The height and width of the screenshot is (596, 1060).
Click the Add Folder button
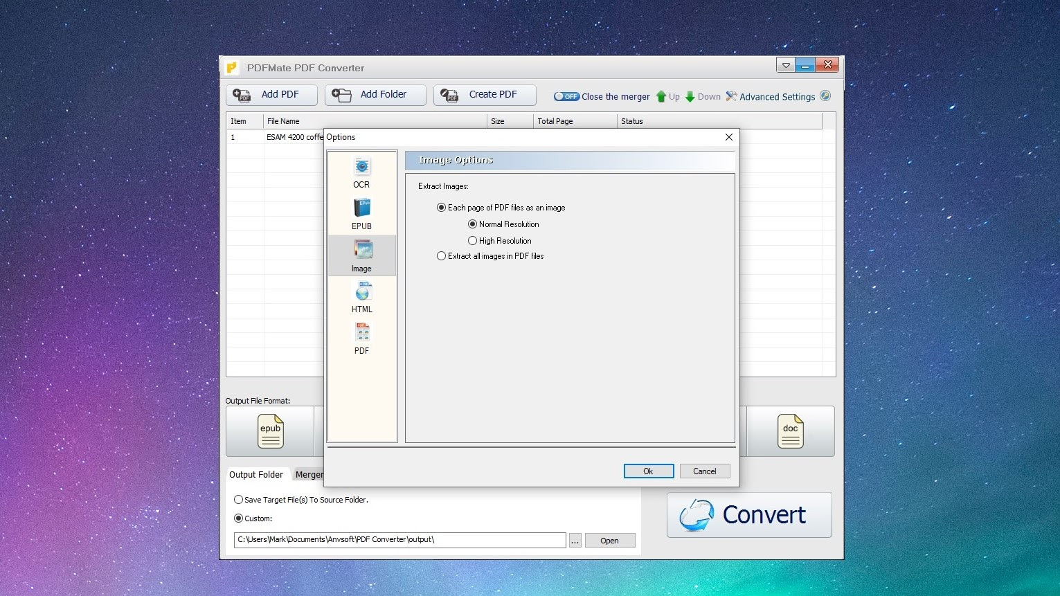pos(375,95)
